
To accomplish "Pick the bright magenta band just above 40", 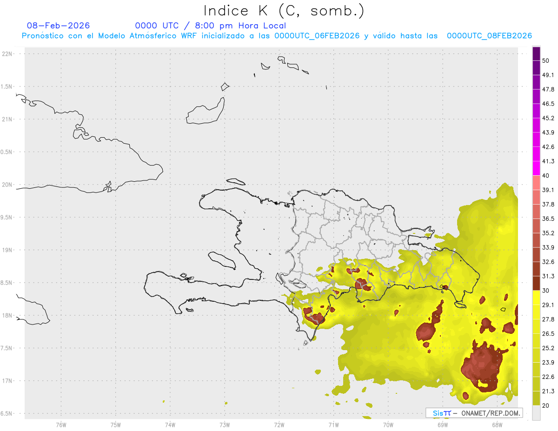I will 536,168.
